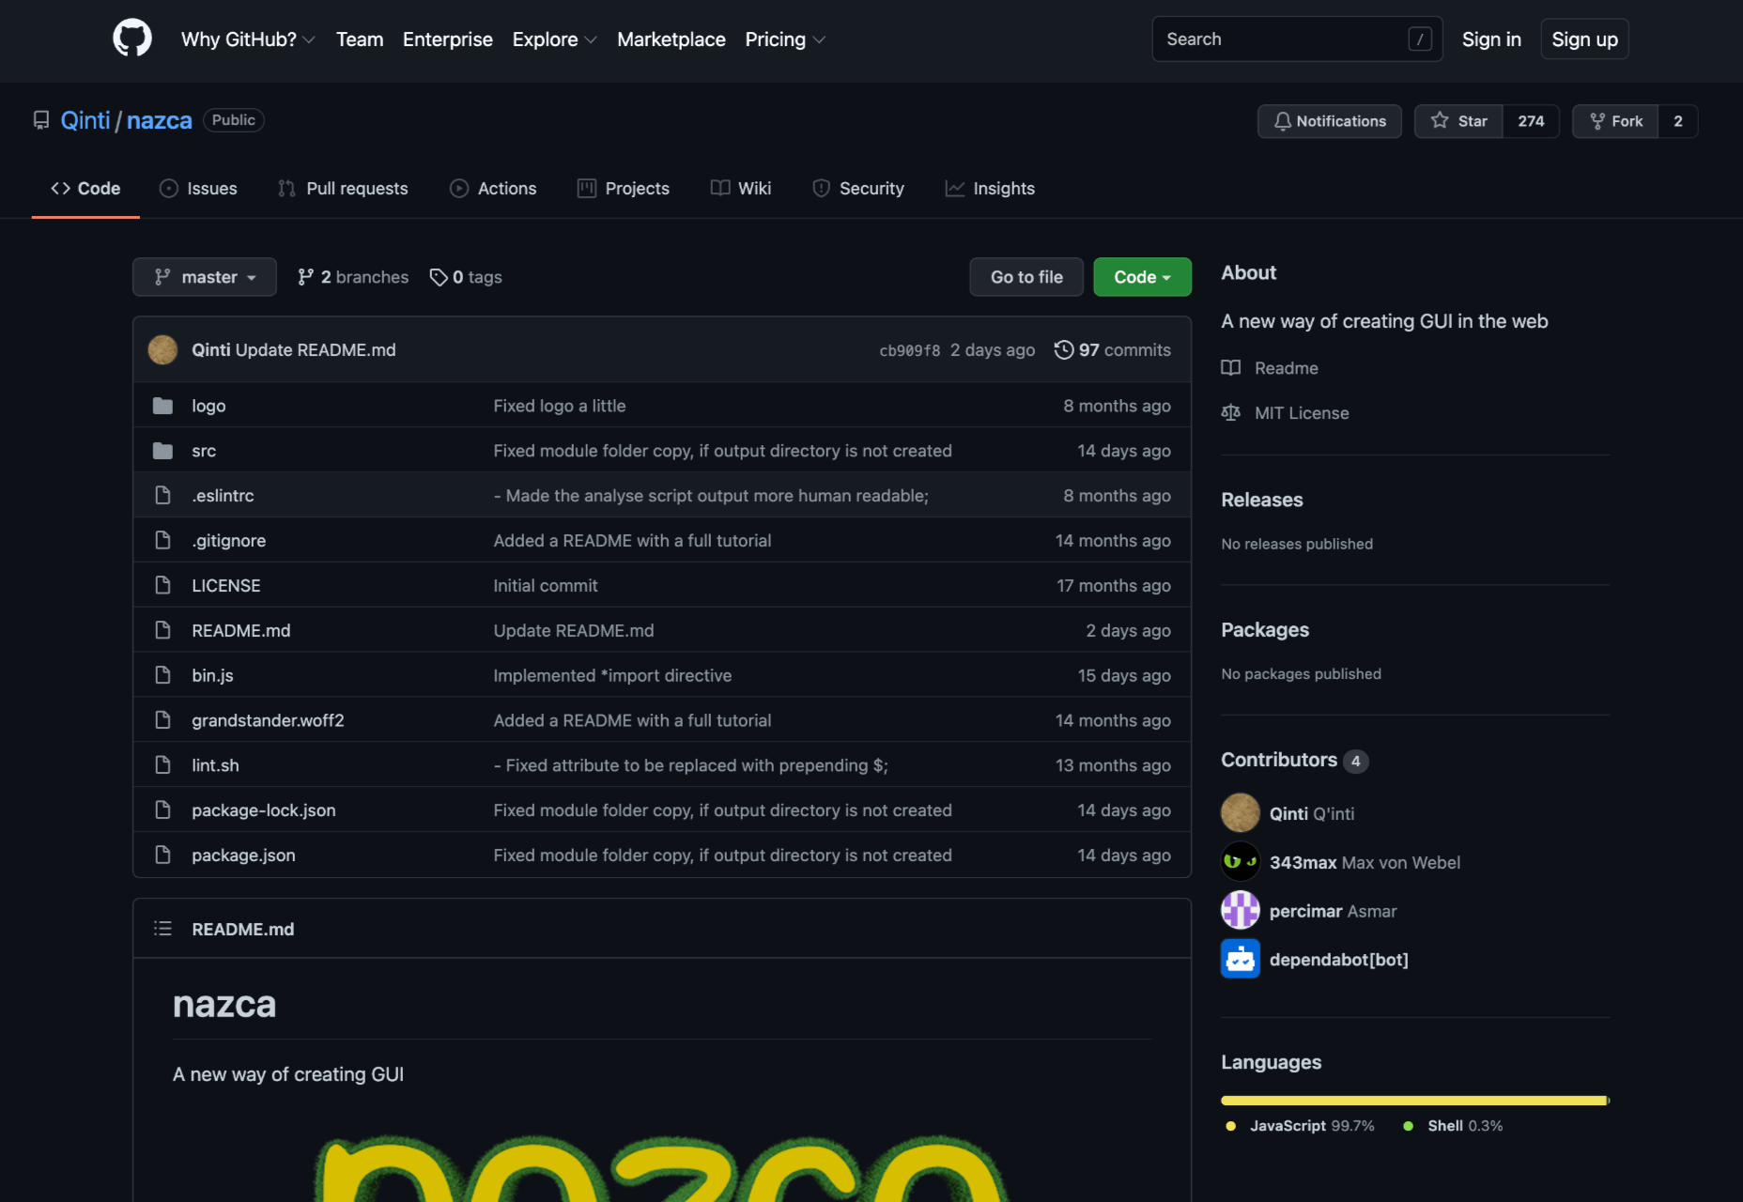1743x1202 pixels.
Task: Open the Team nav link
Action: [360, 39]
